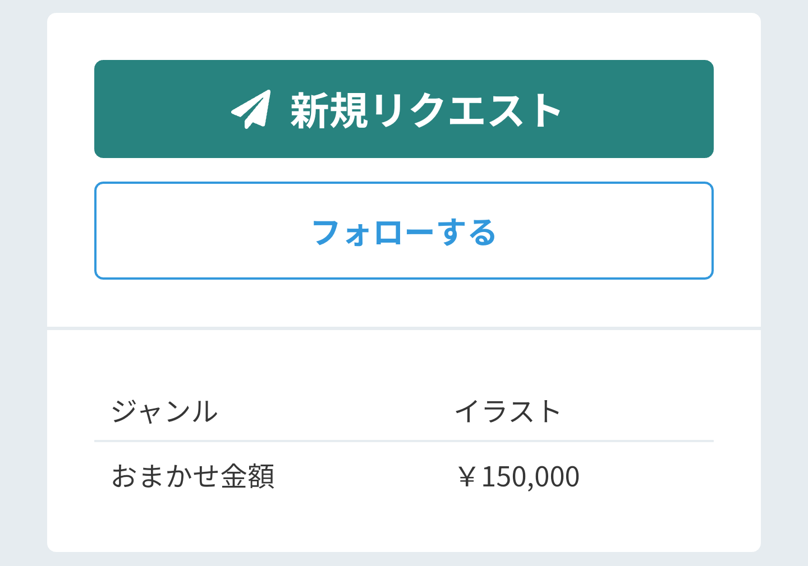808x566 pixels.
Task: Select the ジャンル label
Action: pyautogui.click(x=164, y=411)
